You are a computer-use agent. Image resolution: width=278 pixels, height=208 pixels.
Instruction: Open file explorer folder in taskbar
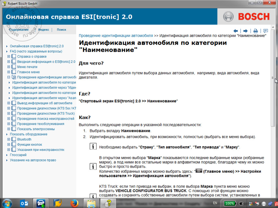pyautogui.click(x=91, y=203)
